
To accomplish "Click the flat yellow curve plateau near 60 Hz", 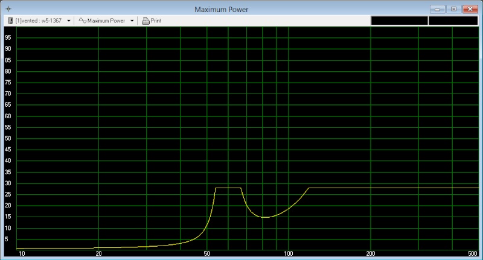I will tap(228, 188).
